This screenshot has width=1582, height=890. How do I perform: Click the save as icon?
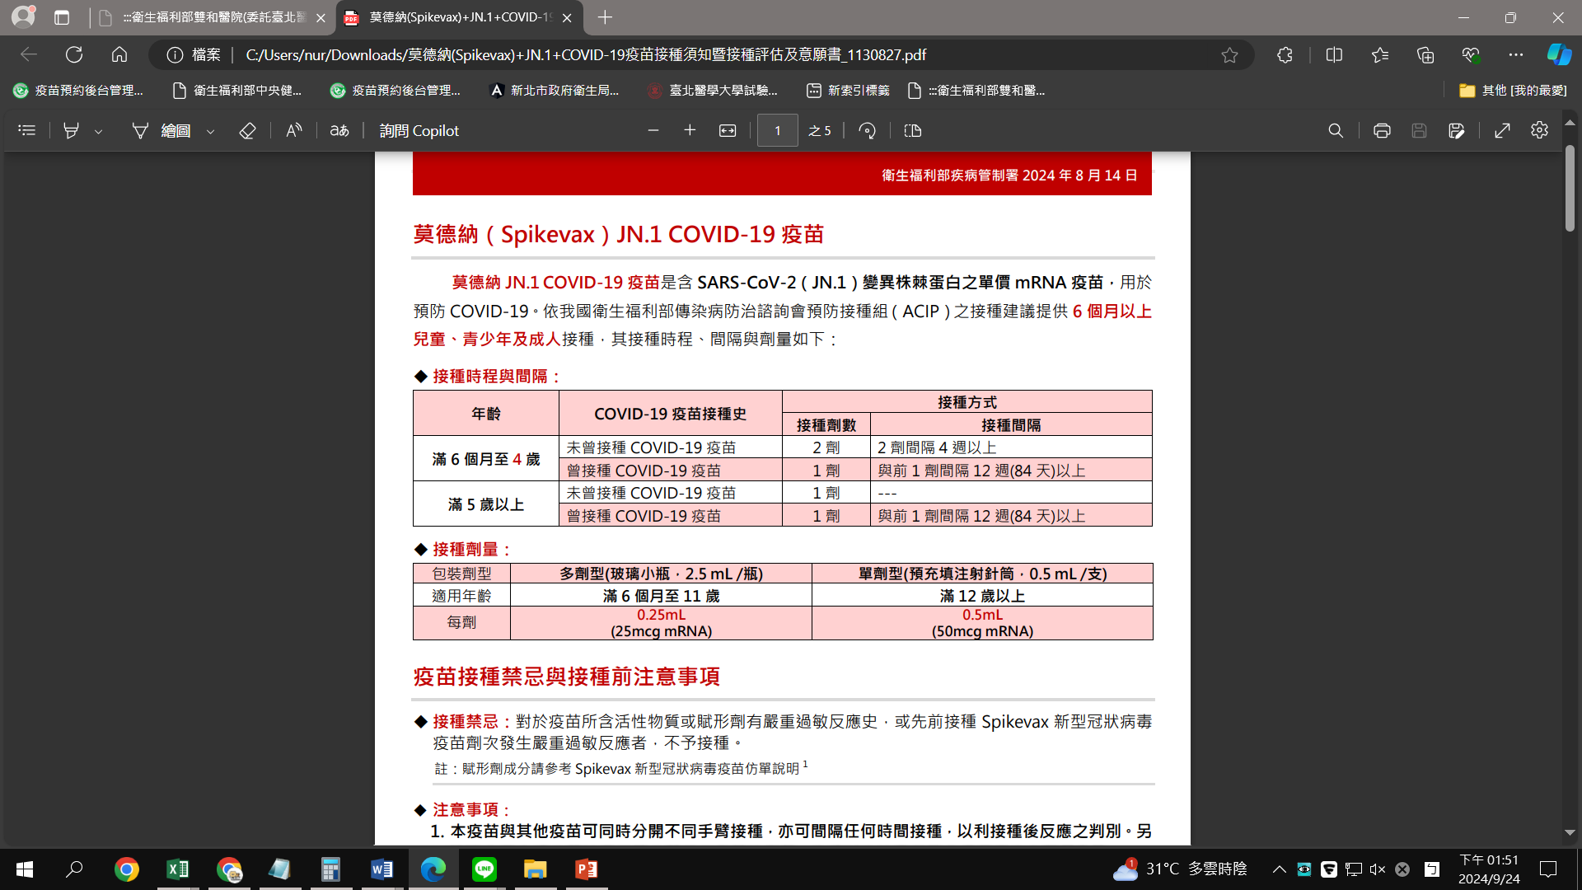(1456, 130)
